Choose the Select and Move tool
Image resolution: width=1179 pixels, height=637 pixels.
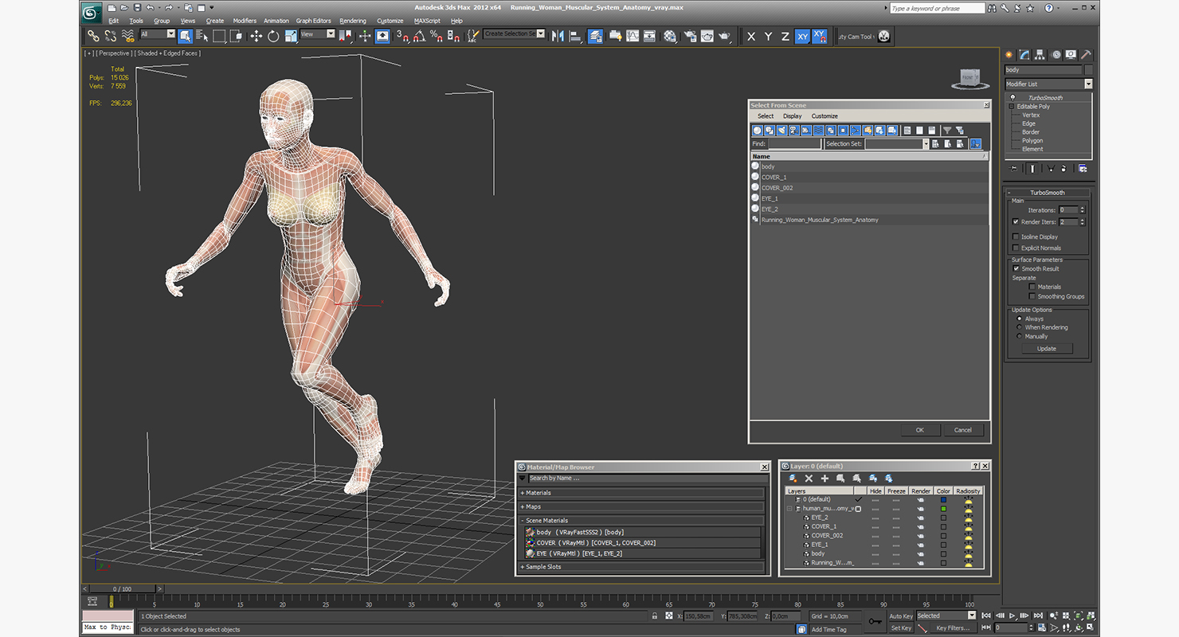pos(256,36)
